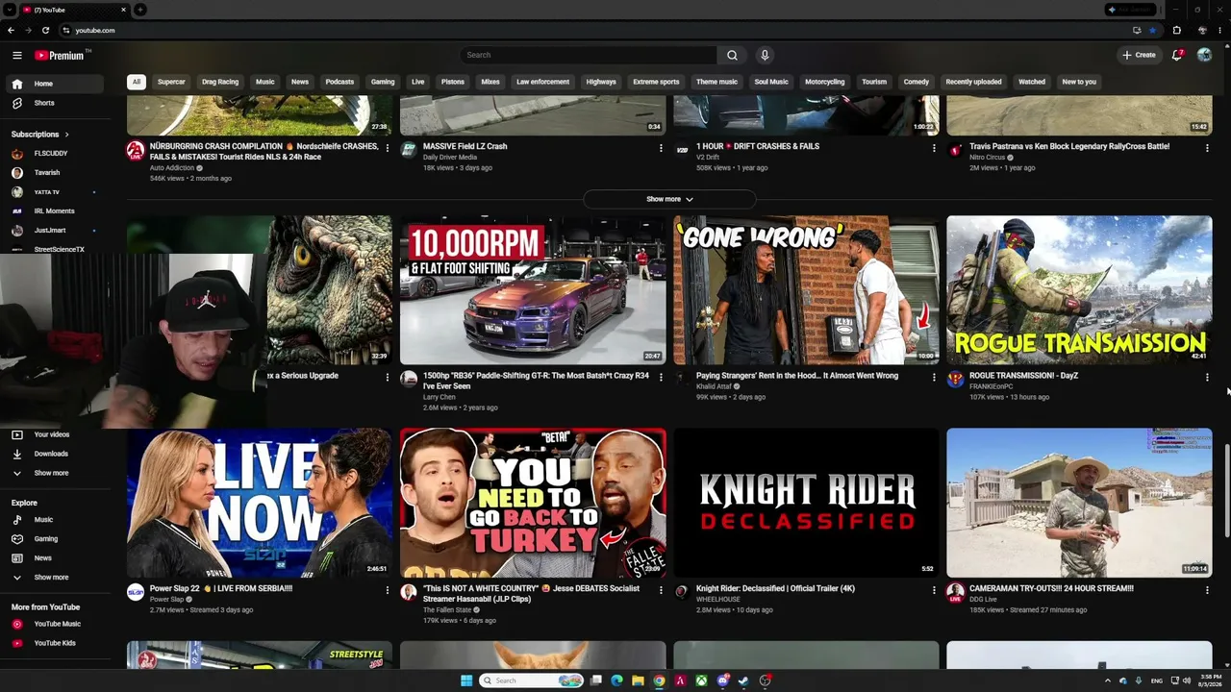Image resolution: width=1231 pixels, height=692 pixels.
Task: Open Steam from the taskbar
Action: [x=743, y=680]
